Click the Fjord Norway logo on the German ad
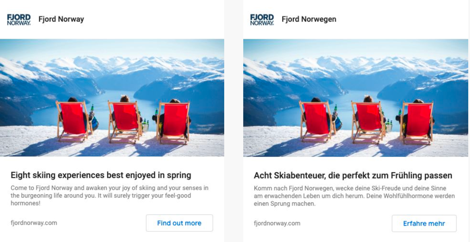 click(262, 20)
